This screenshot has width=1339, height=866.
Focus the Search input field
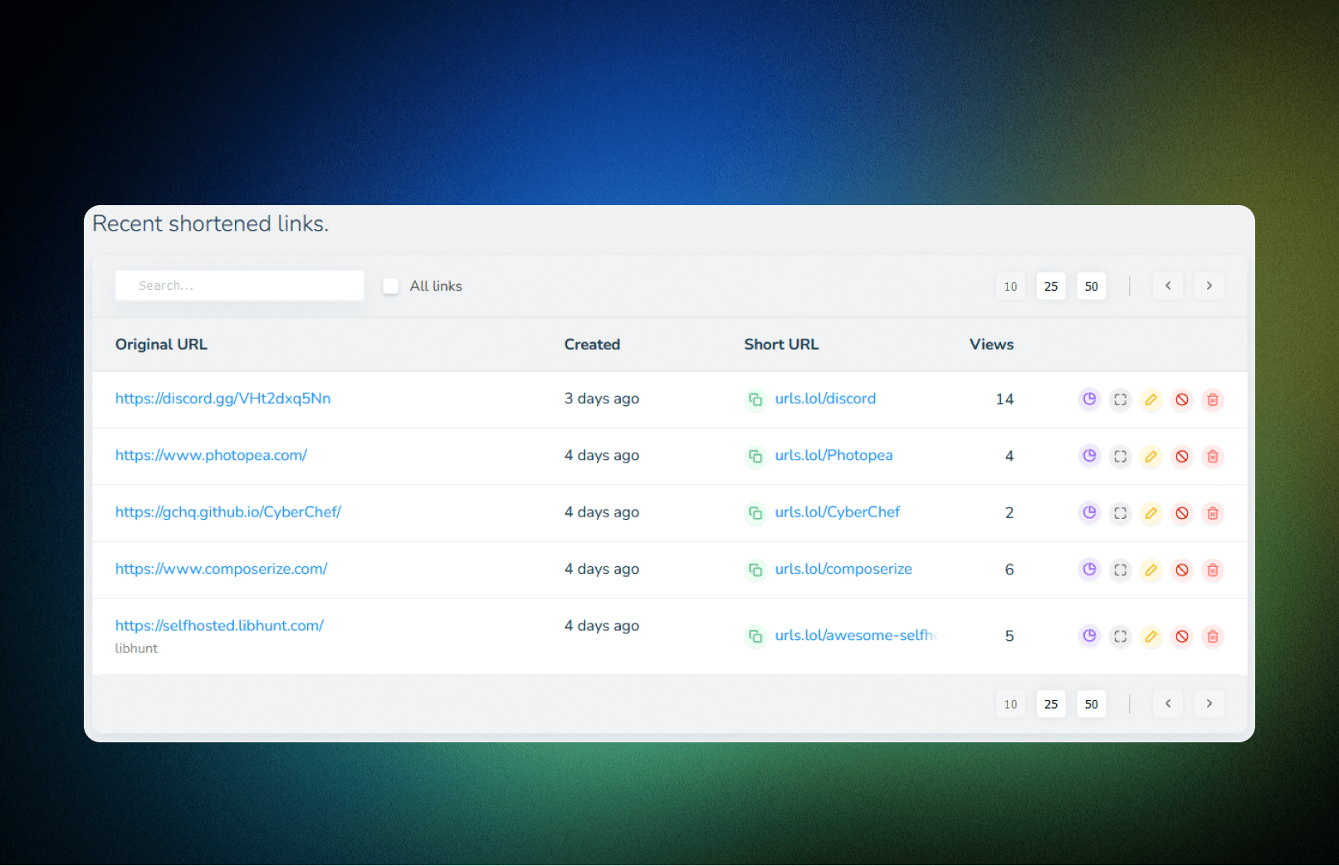(x=239, y=286)
